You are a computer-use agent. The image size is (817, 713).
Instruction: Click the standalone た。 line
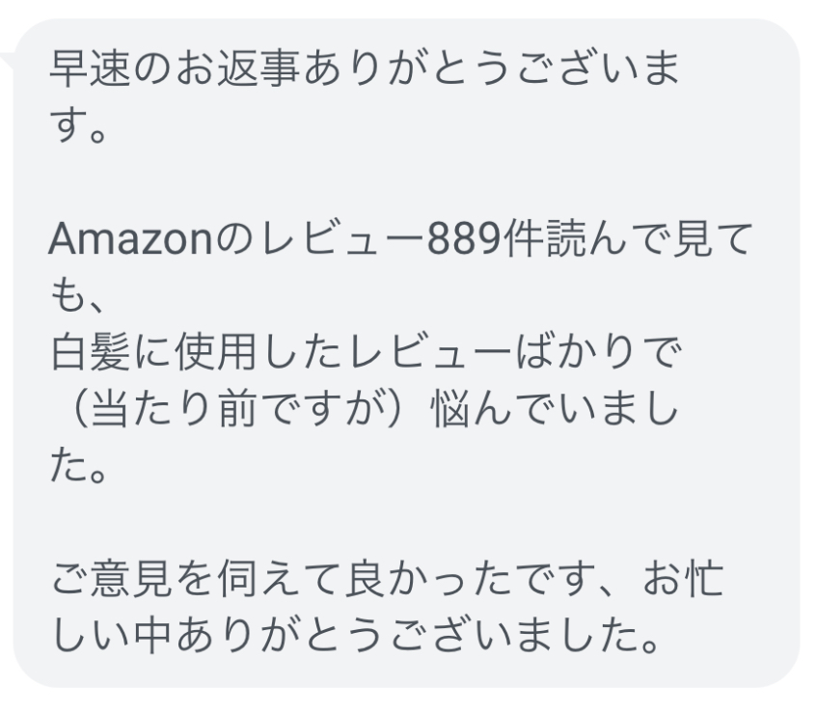78,466
